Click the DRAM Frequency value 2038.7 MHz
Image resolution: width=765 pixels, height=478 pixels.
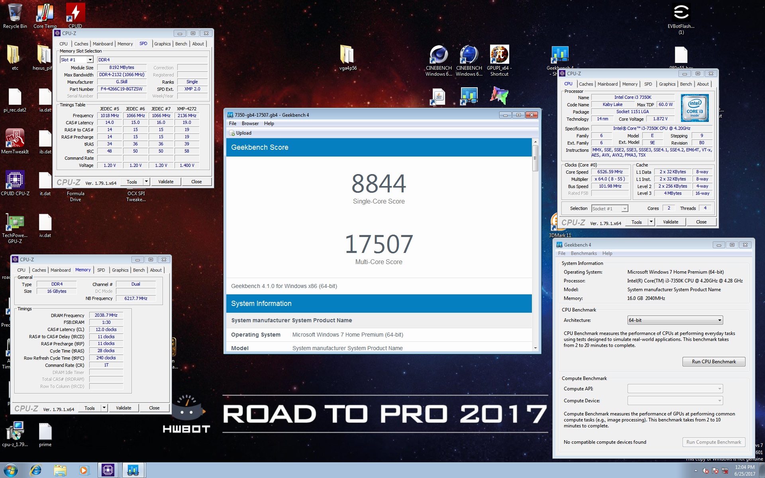[x=106, y=315]
